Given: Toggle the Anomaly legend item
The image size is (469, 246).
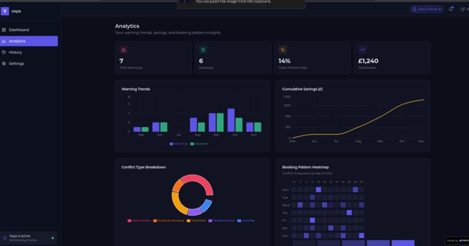Looking at the screenshot, I should pos(246,220).
